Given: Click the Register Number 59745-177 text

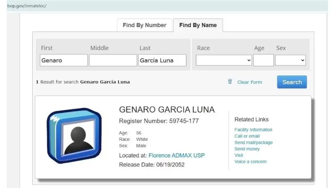Looking at the screenshot, I should click(x=159, y=121).
